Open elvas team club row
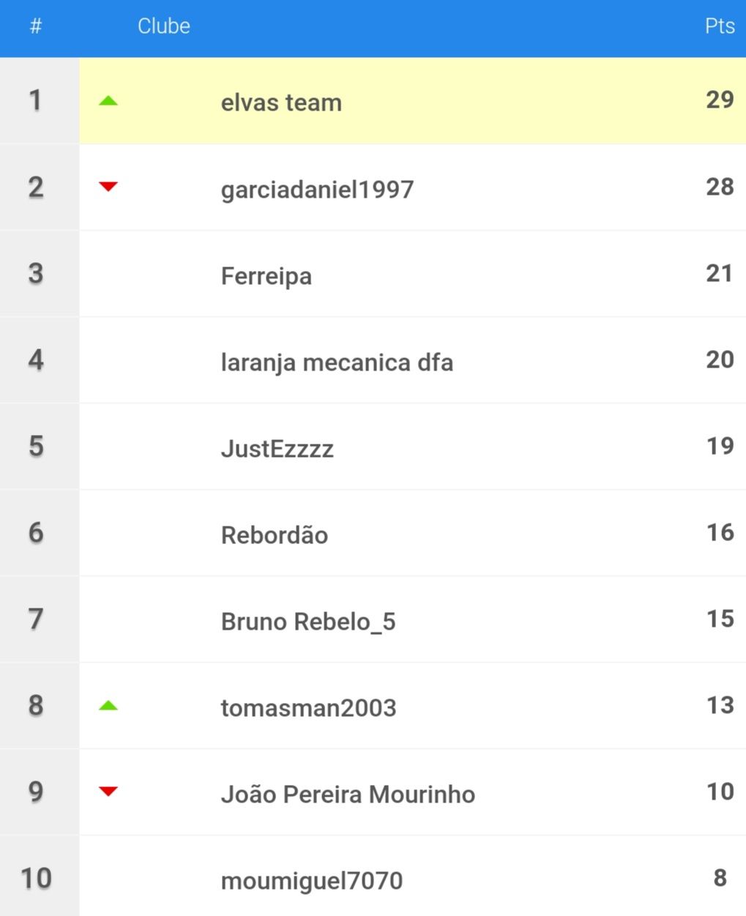 point(413,101)
